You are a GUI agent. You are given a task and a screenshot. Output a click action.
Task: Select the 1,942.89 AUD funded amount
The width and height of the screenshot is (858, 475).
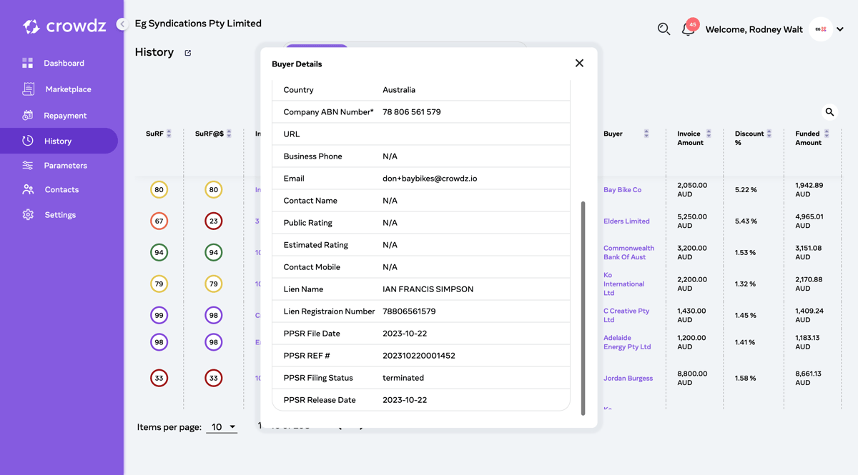click(809, 189)
